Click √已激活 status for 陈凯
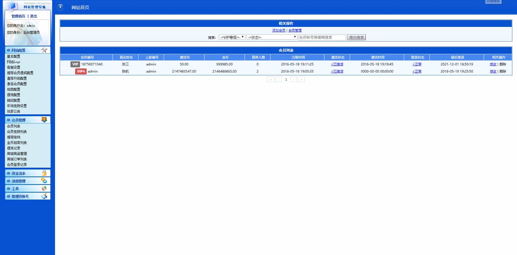The width and height of the screenshot is (517, 255). (337, 71)
